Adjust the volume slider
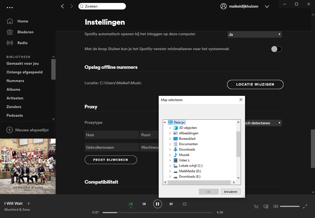This screenshot has height=218, width=315. coord(289,206)
